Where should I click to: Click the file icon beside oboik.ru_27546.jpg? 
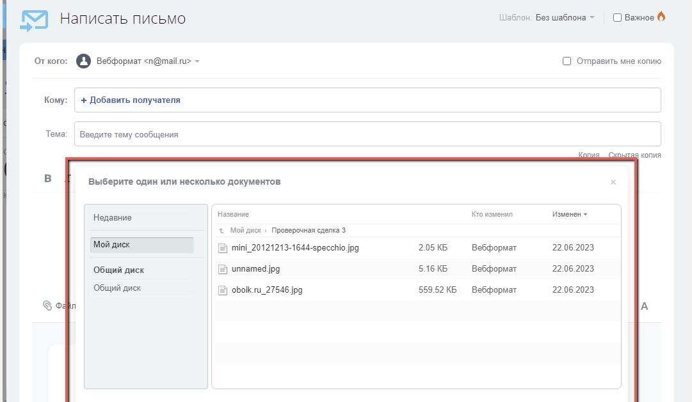click(x=223, y=290)
